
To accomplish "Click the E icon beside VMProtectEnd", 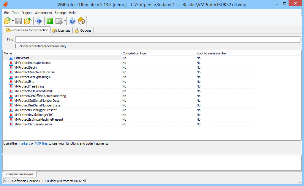I will click(x=11, y=82).
